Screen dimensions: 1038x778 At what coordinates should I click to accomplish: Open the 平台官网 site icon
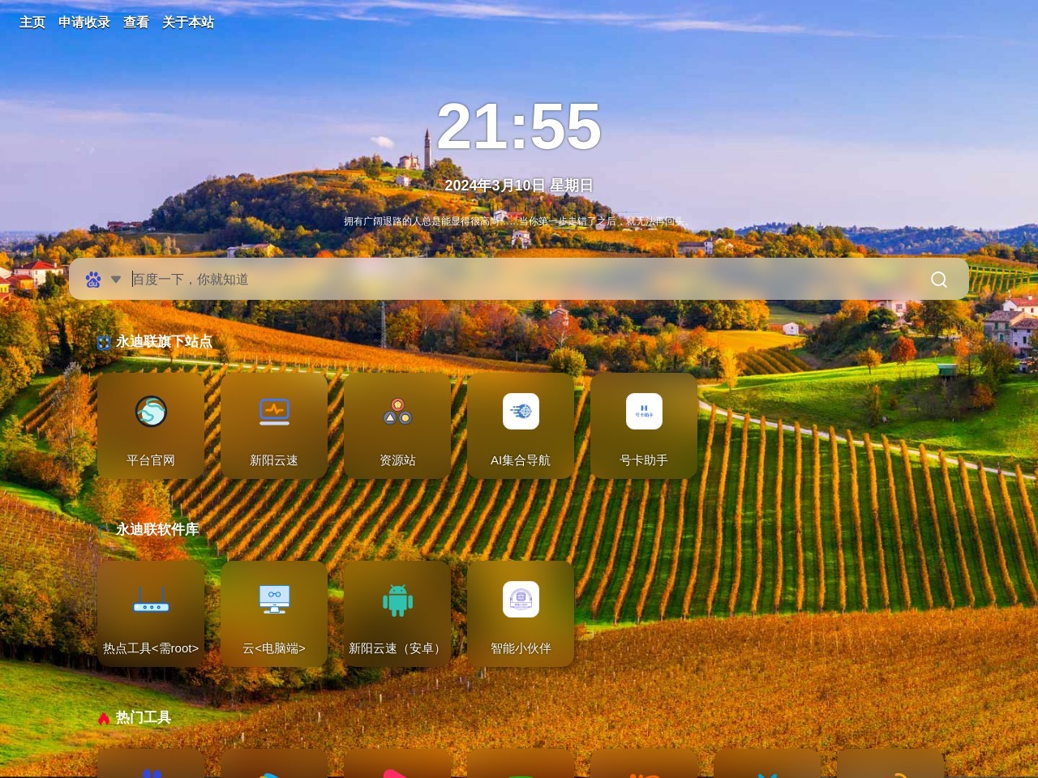[151, 412]
